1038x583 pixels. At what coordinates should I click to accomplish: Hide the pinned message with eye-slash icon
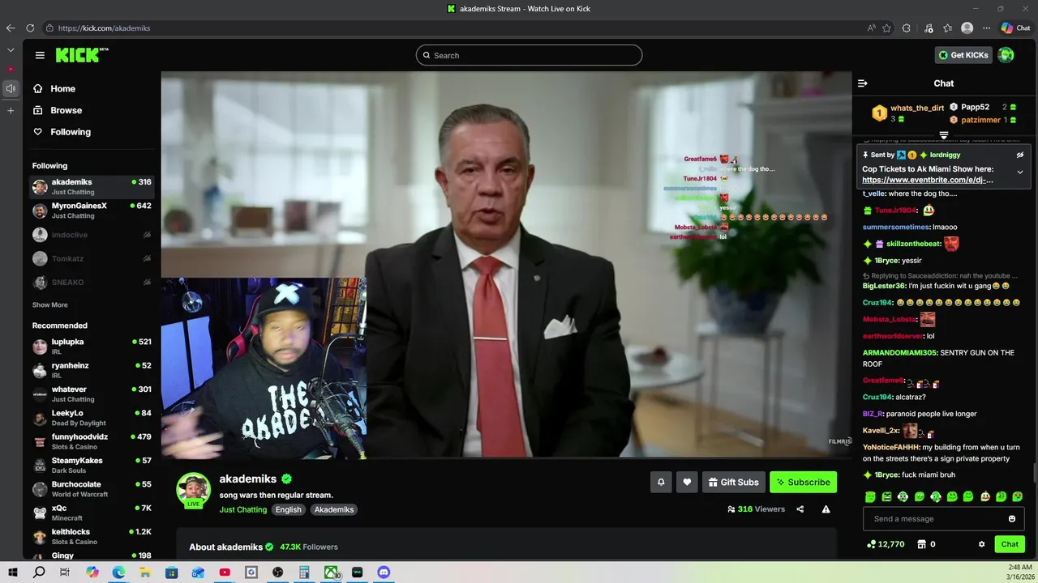(1020, 155)
